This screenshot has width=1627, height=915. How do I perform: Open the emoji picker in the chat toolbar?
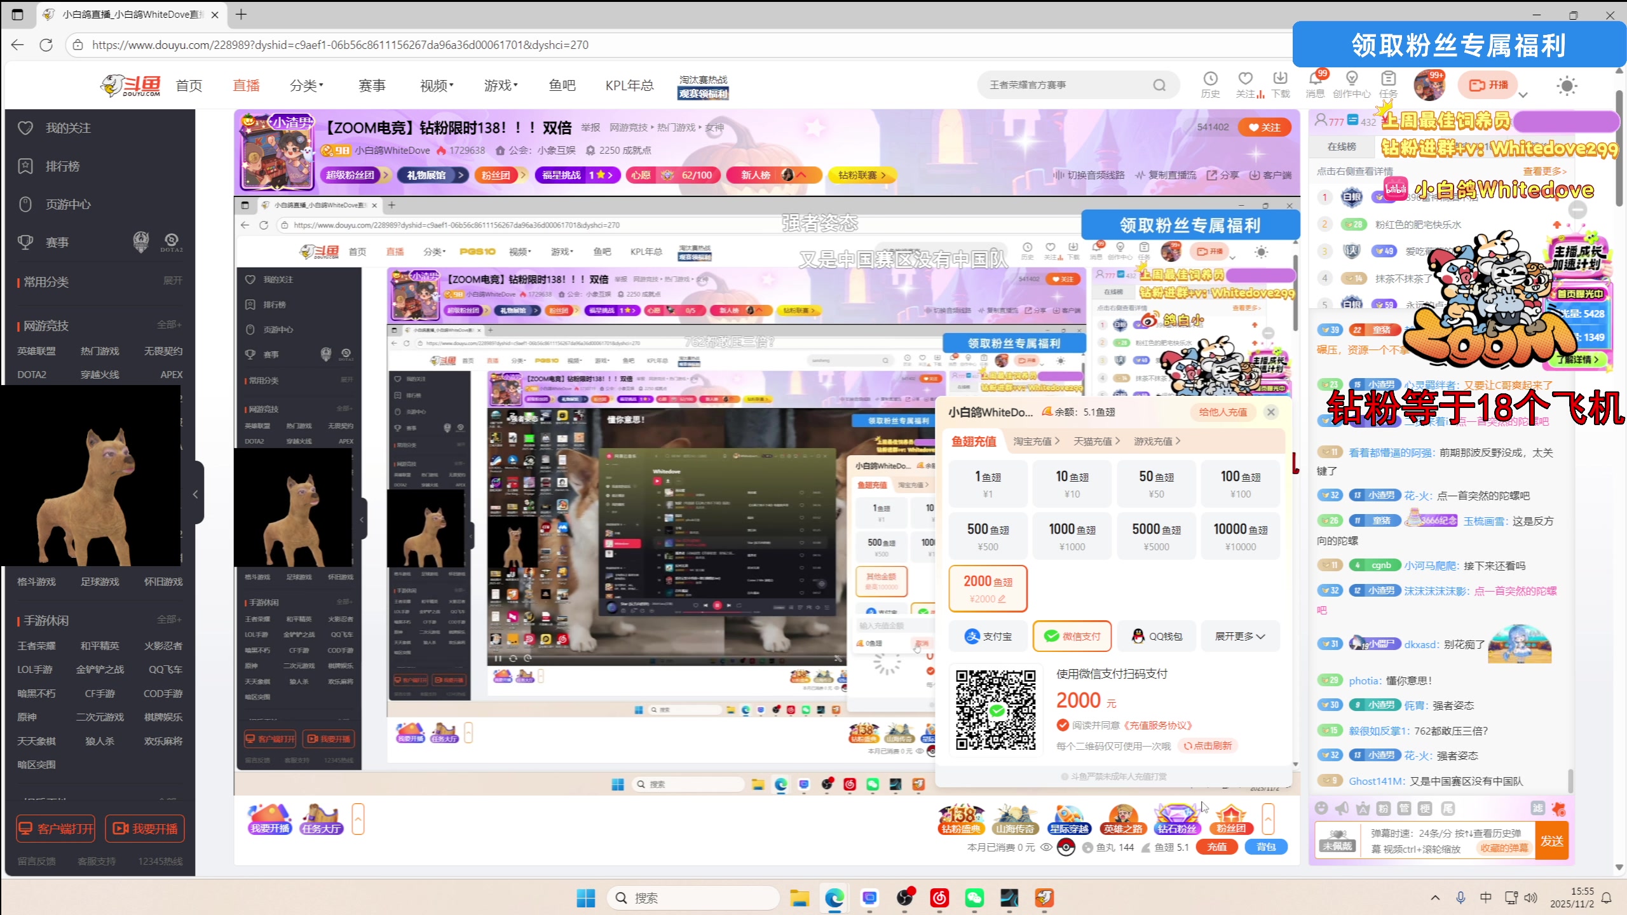(x=1322, y=808)
